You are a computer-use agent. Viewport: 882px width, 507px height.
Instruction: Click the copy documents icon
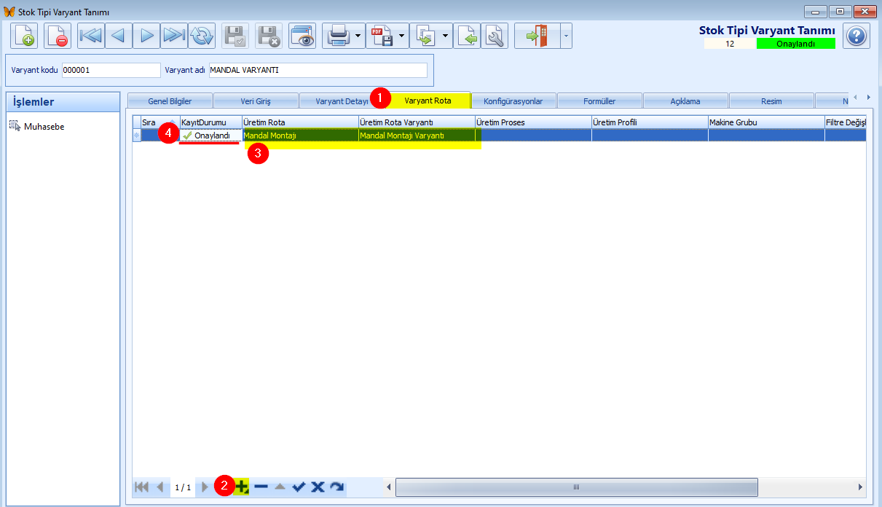425,36
